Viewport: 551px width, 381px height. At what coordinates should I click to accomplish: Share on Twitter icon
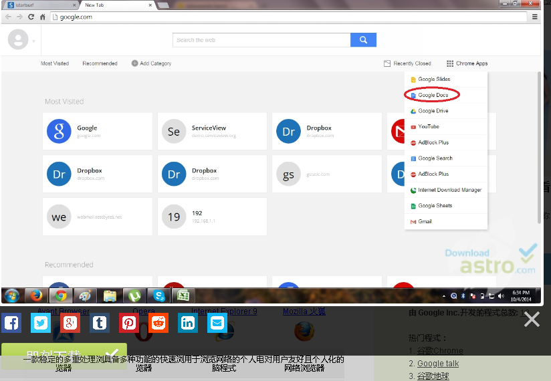click(x=41, y=323)
